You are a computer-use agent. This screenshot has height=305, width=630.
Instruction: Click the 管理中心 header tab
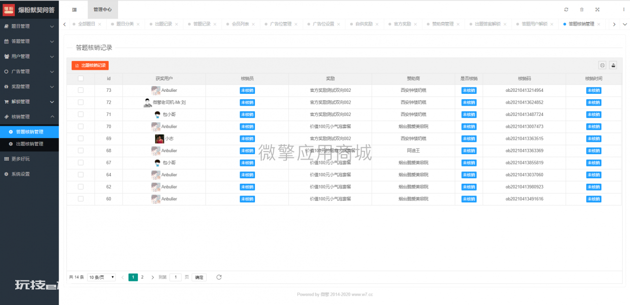pyautogui.click(x=103, y=9)
